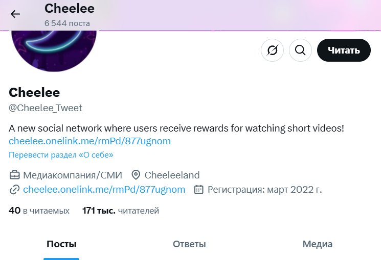View the 40 в читаемых list

(39, 211)
